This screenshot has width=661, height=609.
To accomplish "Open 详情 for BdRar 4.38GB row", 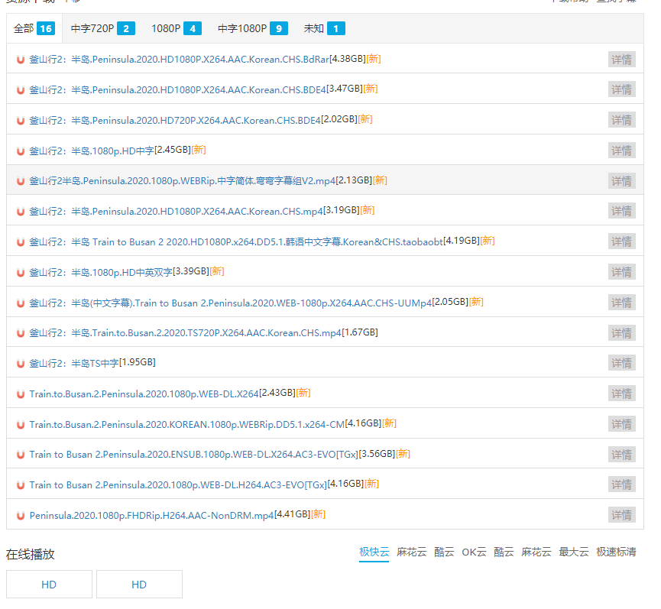I will 621,60.
